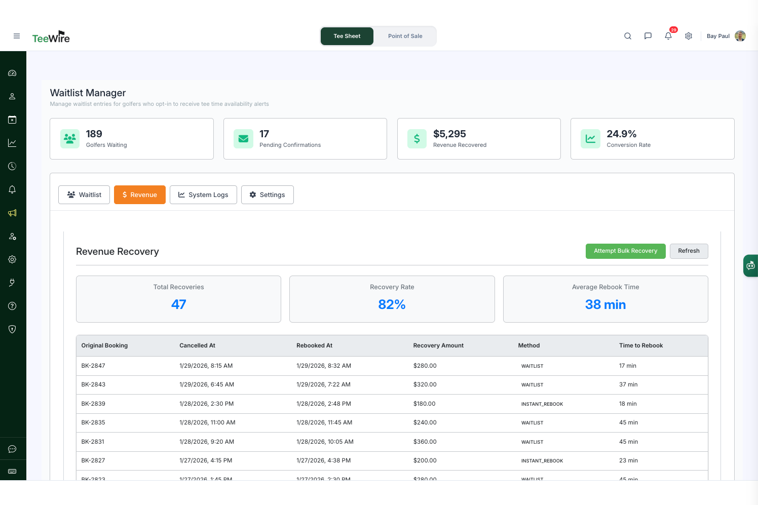Click the Recovery Rate 82% card
The width and height of the screenshot is (758, 505).
click(392, 299)
